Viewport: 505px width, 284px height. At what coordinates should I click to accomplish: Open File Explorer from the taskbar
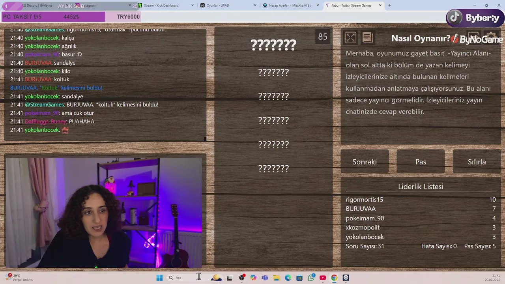276,278
